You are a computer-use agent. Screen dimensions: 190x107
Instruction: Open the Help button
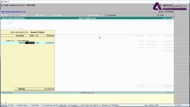[165, 15]
